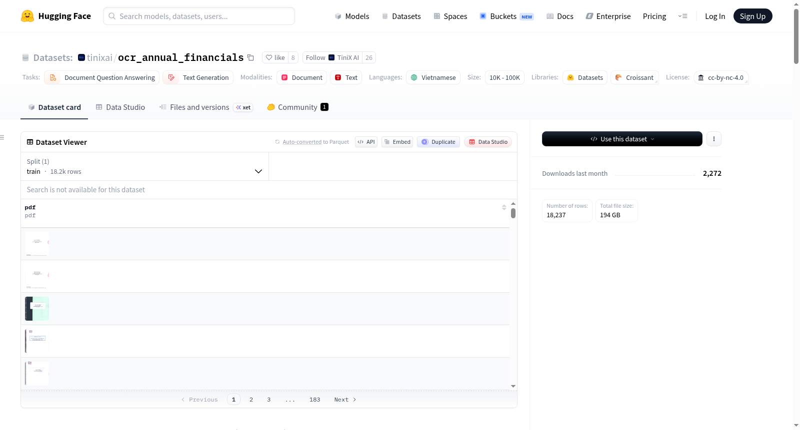
Task: Like the dataset using the heart button
Action: [x=275, y=57]
